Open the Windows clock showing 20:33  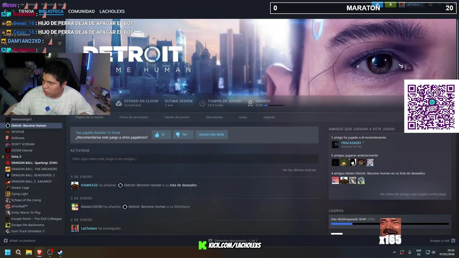(x=447, y=252)
